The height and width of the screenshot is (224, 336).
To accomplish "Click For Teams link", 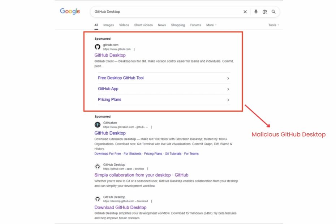I will (x=191, y=154).
